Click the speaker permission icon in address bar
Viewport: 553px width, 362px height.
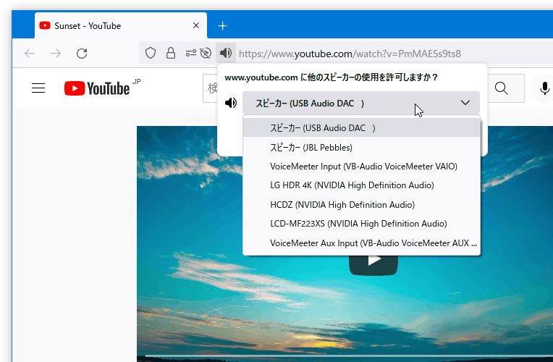[226, 54]
